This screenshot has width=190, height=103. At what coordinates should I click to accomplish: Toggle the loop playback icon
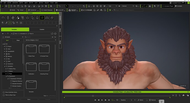112,100
